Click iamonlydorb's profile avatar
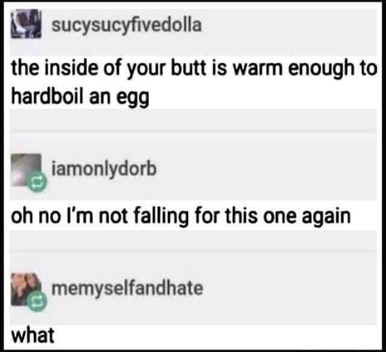 (26, 170)
